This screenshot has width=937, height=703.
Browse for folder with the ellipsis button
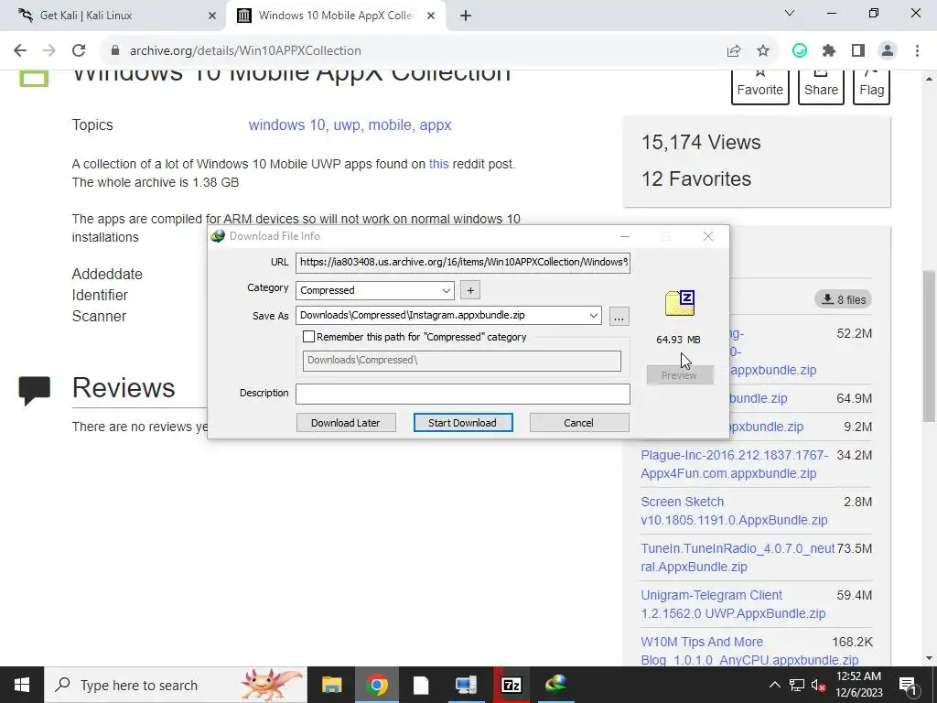click(x=619, y=316)
